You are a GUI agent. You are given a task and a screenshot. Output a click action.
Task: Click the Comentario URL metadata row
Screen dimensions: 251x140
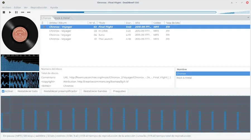coord(107,78)
